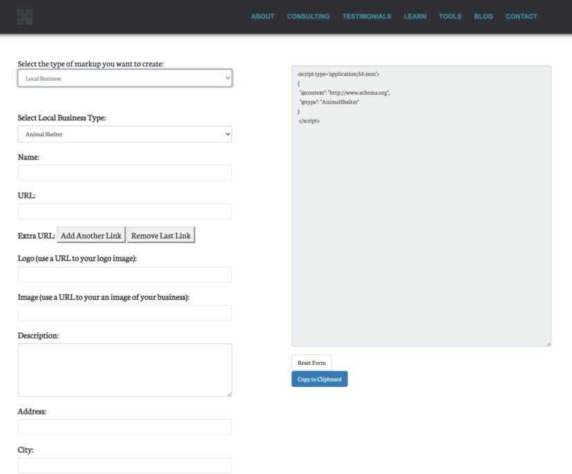Screen dimensions: 572x474
Task: Click the Reset Form button
Action: coord(312,363)
